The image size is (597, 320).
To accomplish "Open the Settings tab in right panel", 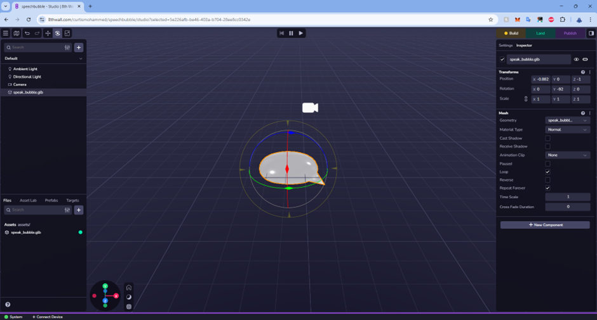I will (506, 46).
